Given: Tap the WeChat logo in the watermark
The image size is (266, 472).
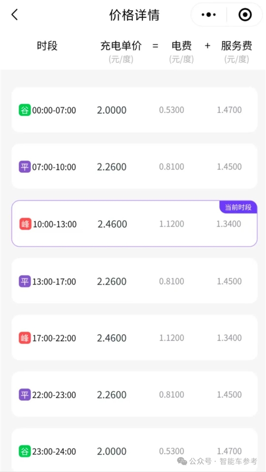Looking at the screenshot, I should pos(183,461).
